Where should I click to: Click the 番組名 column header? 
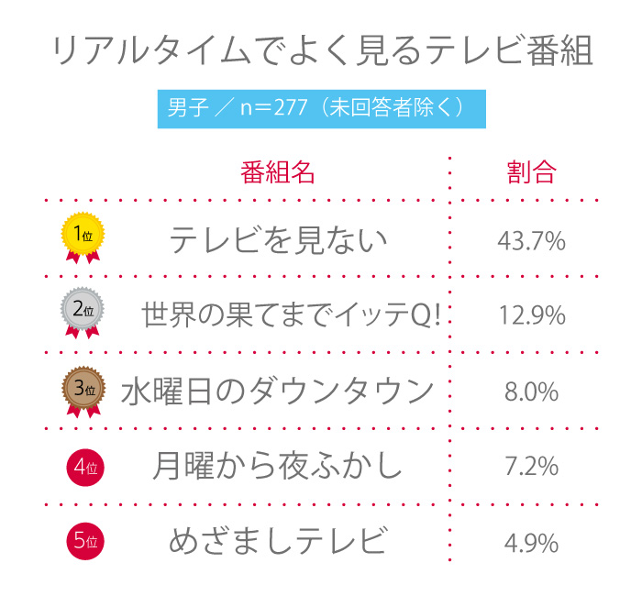pyautogui.click(x=278, y=172)
